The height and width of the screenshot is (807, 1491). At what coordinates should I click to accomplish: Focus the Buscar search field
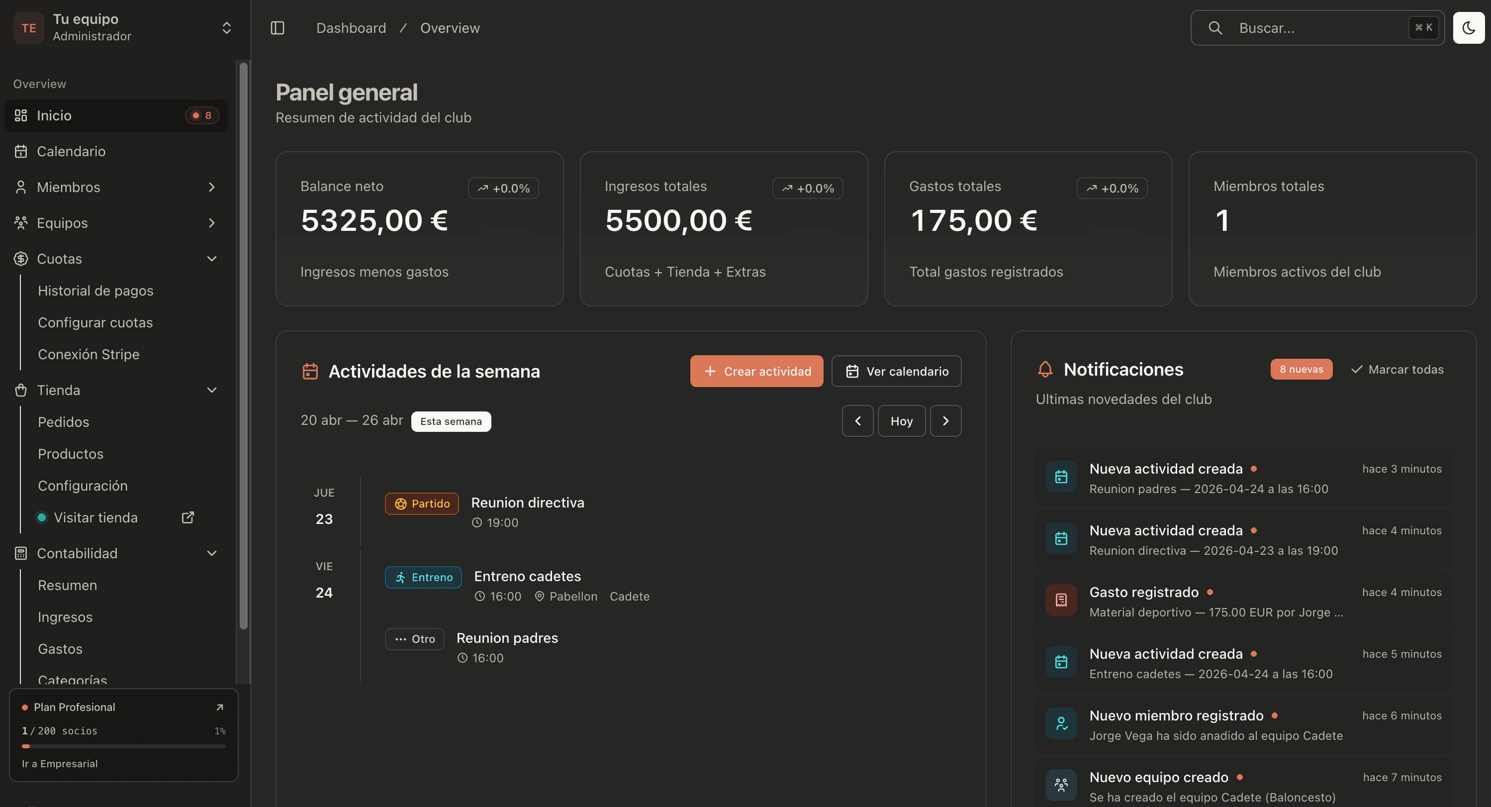[1317, 28]
